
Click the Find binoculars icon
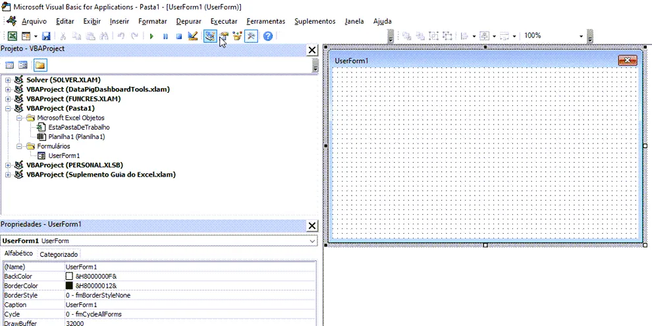(104, 36)
